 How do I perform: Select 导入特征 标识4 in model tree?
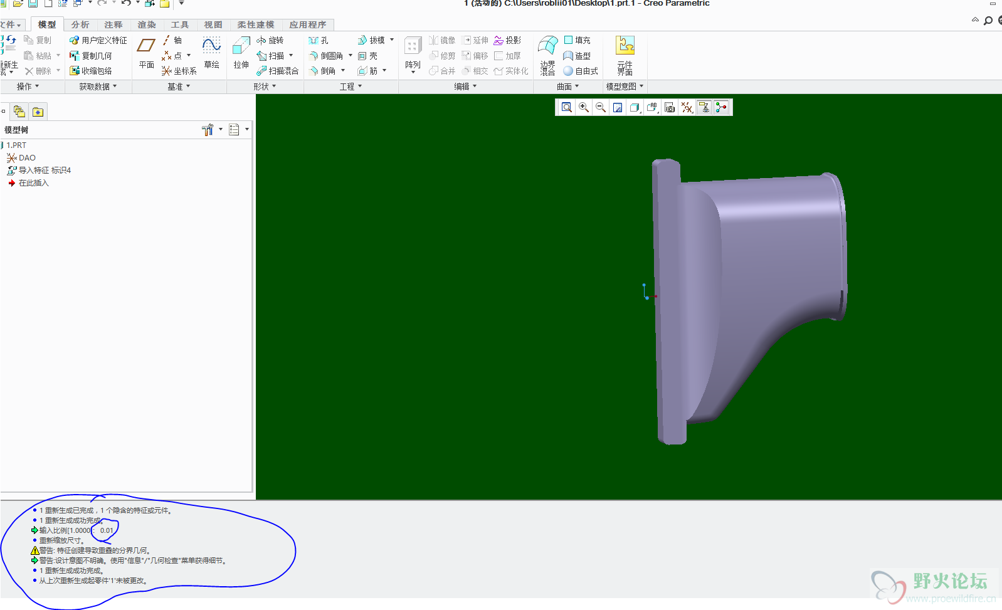coord(39,171)
